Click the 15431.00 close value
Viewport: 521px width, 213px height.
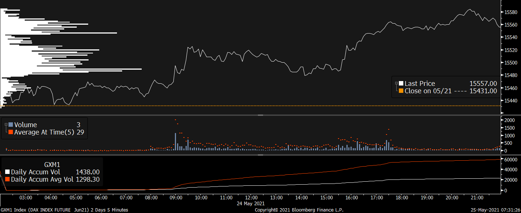click(483, 91)
